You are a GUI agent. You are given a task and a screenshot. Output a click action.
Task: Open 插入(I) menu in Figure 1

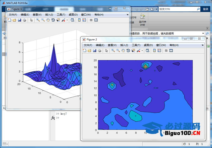pyautogui.click(x=49, y=15)
